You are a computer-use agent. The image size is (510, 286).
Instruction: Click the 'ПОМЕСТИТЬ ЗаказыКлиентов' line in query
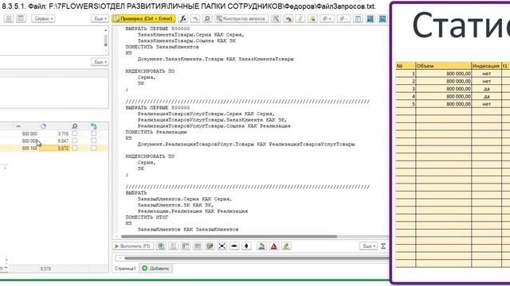tap(162, 47)
